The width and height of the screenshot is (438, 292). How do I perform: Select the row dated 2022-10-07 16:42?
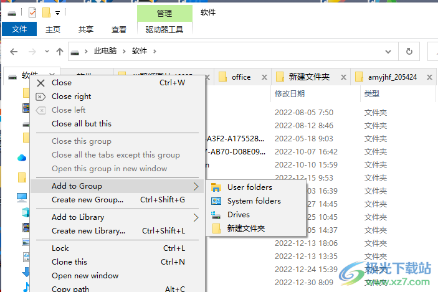(306, 151)
